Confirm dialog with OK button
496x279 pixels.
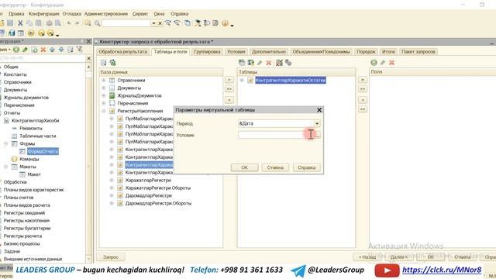(245, 167)
